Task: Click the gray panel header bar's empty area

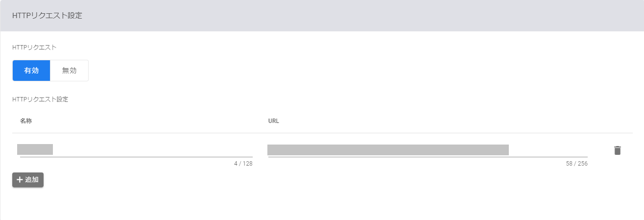Action: (343, 16)
